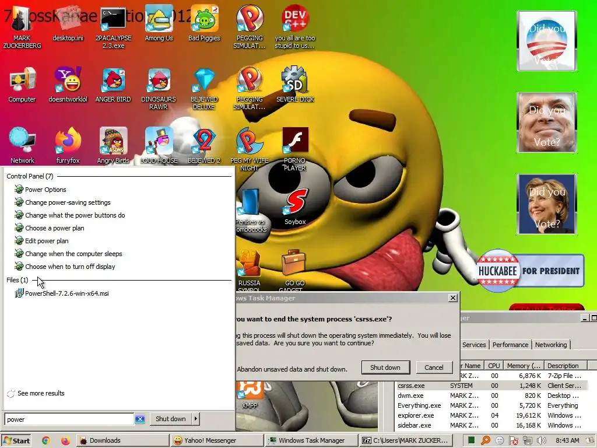This screenshot has width=597, height=448.
Task: Open Change when the computer sleeps result
Action: tap(73, 253)
